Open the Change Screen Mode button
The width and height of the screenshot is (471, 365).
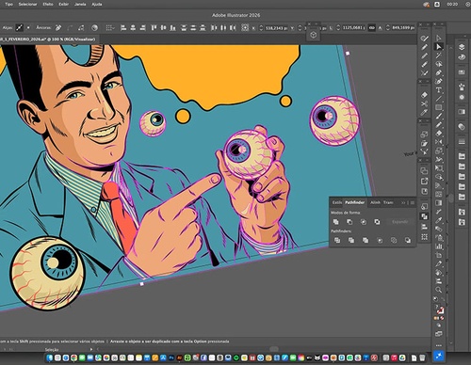point(439,334)
